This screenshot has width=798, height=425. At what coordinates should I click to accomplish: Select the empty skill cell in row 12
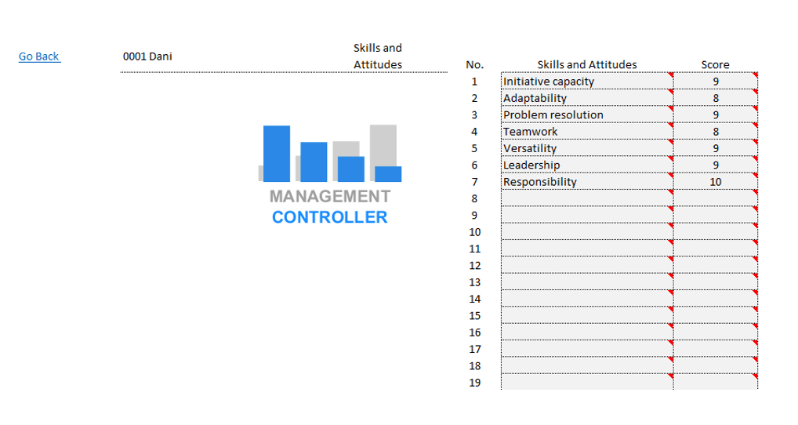[586, 266]
